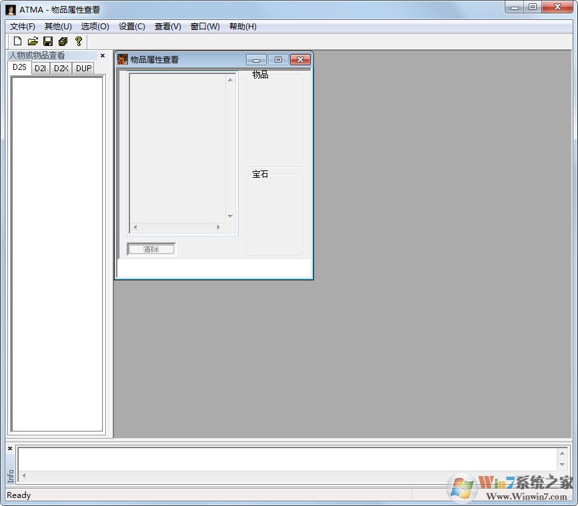Image resolution: width=578 pixels, height=506 pixels.
Task: Switch to the D2I tab
Action: pos(41,68)
